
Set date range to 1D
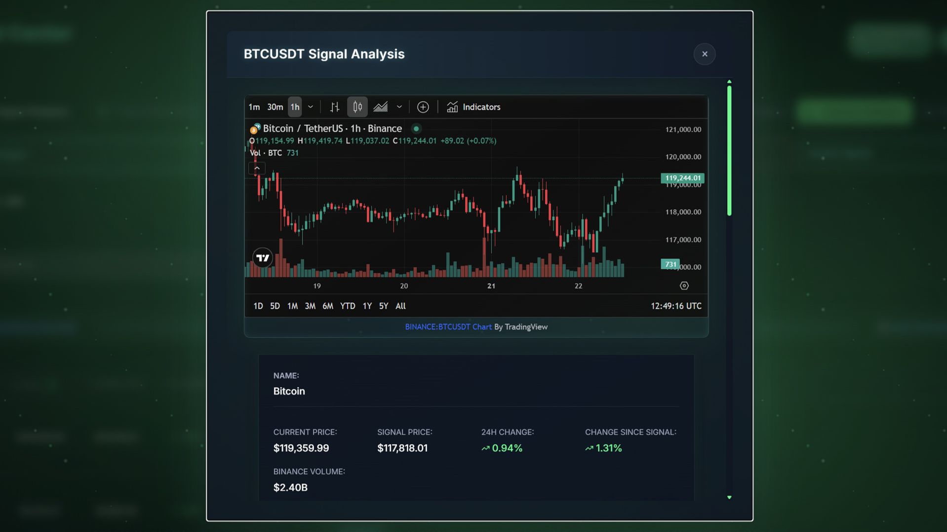(x=258, y=306)
